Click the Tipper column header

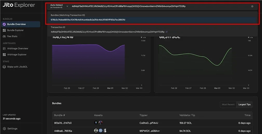click(144, 115)
